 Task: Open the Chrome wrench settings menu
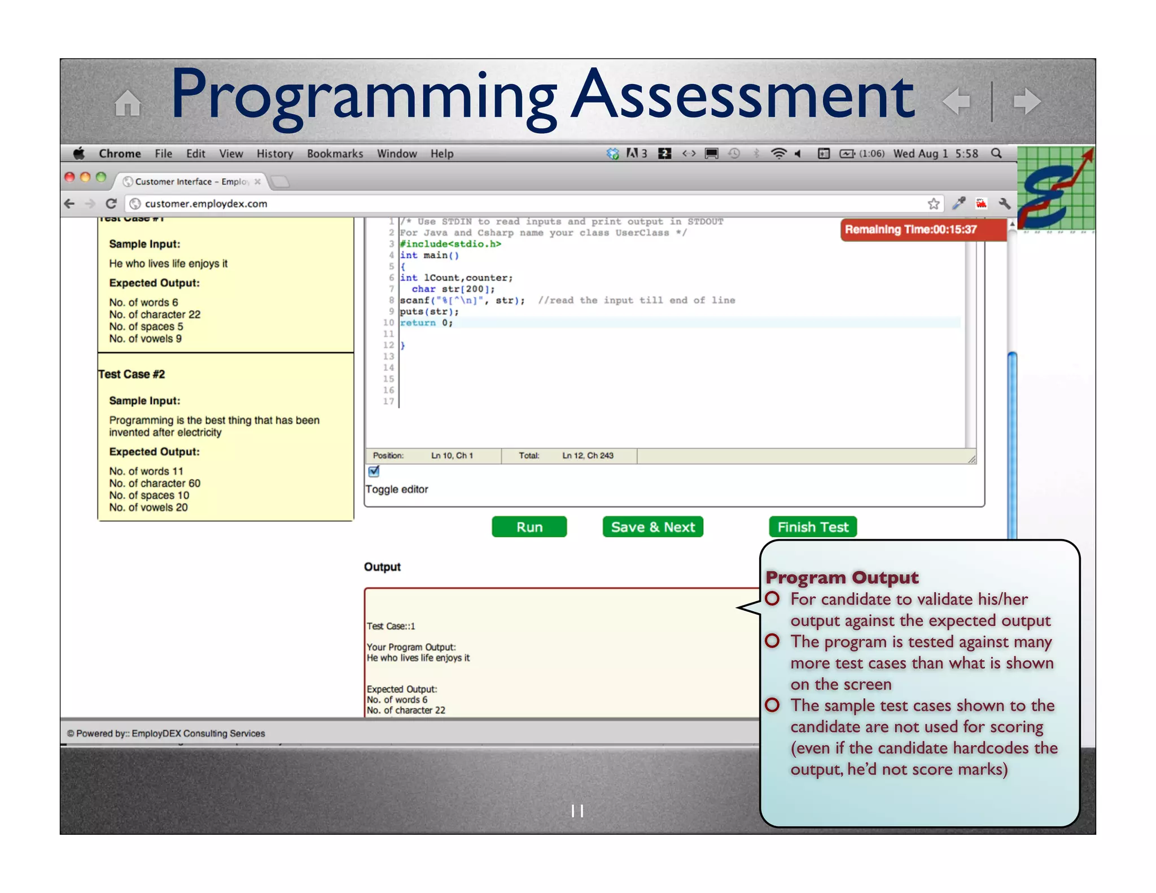[1004, 204]
